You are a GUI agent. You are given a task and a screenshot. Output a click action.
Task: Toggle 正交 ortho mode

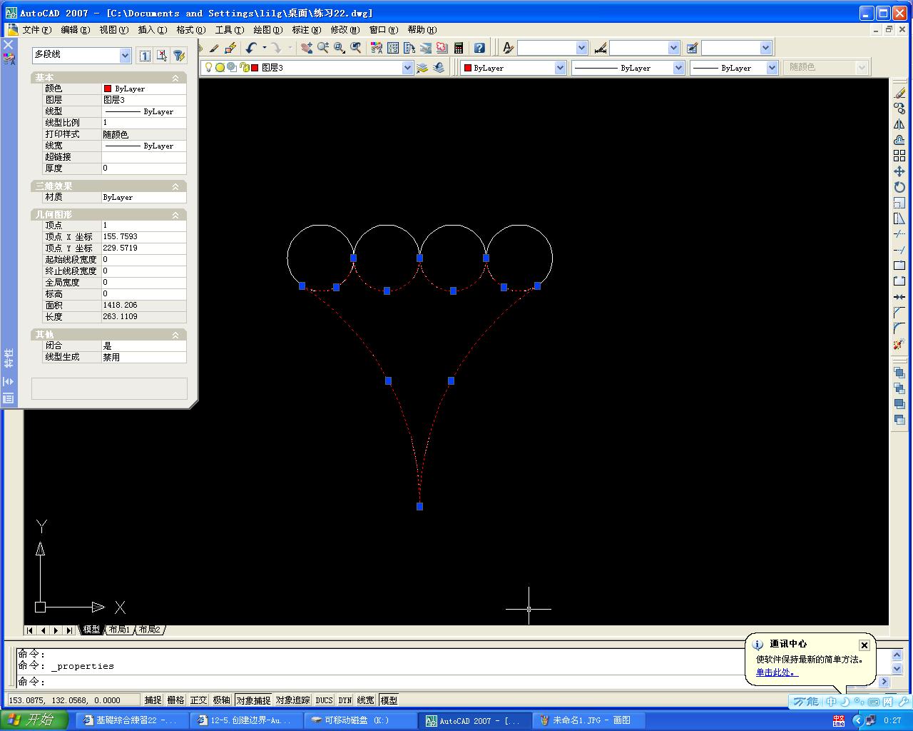click(198, 700)
